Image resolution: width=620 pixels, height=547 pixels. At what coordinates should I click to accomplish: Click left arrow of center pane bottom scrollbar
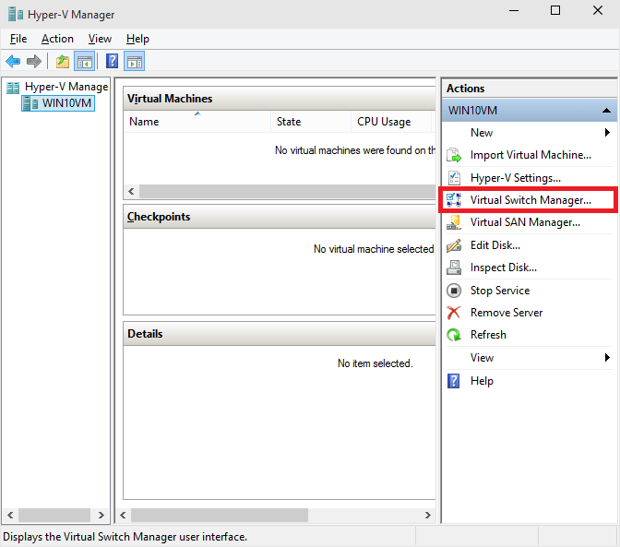(x=123, y=515)
